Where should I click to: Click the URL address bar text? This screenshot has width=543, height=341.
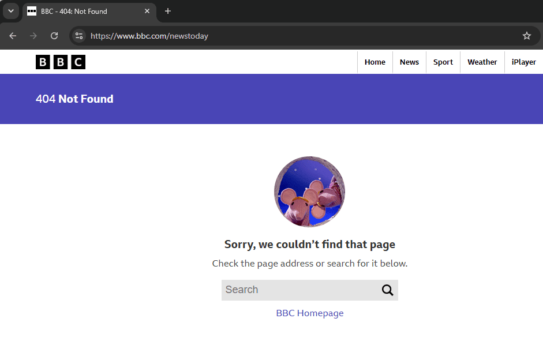(x=149, y=36)
